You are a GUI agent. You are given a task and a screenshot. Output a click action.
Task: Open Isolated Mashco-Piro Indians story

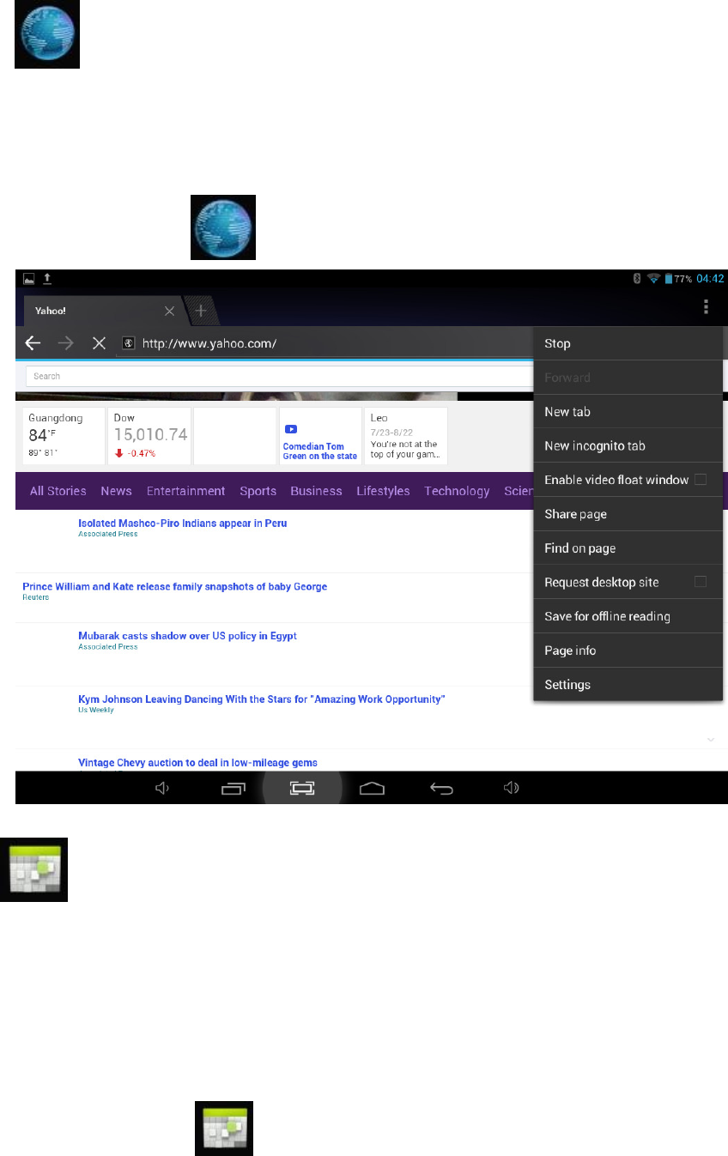183,523
